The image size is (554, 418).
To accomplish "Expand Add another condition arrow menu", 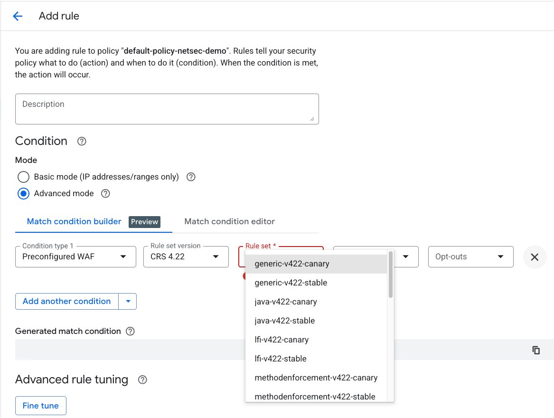I will (128, 301).
